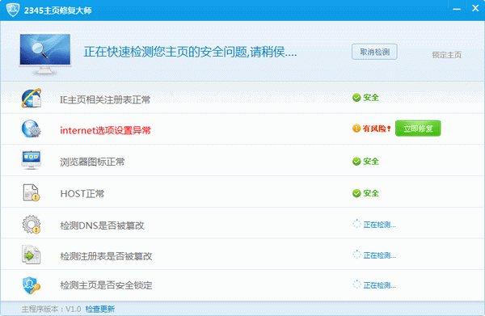Minimize the 2345主页修复大师 window
This screenshot has width=485, height=316.
pos(457,9)
